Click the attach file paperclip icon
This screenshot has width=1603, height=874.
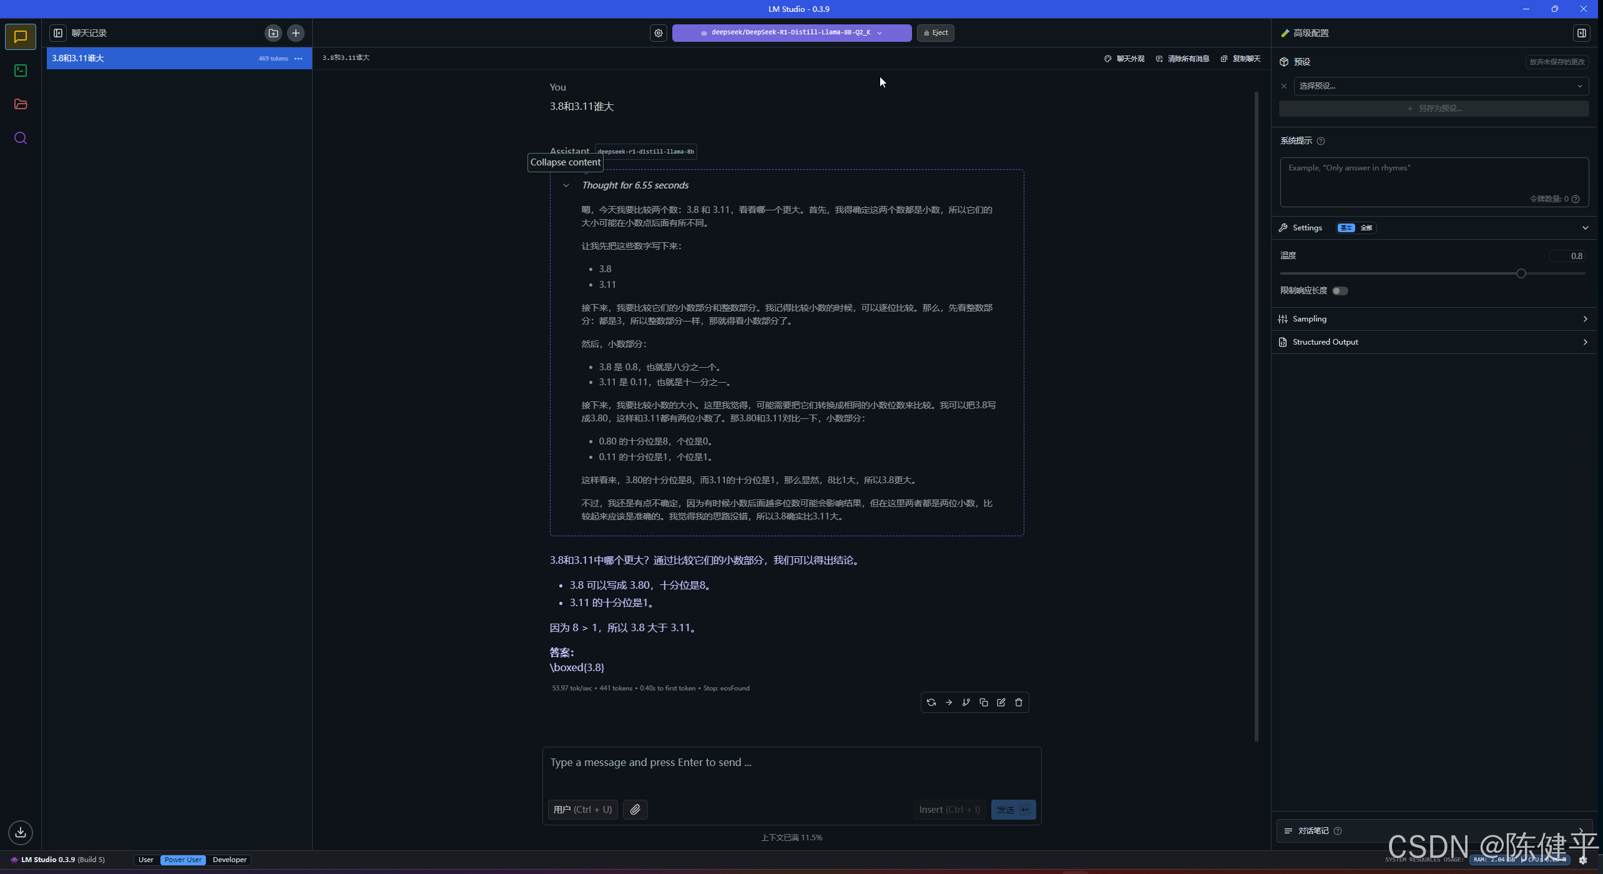635,809
